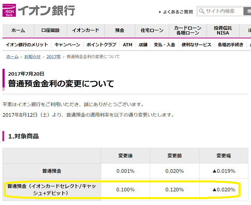Click the 1.対象商品 section heading
This screenshot has height=205, width=251.
[23, 136]
